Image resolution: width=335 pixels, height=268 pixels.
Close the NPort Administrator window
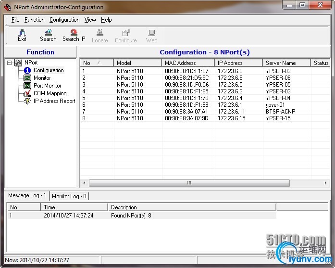tap(320, 5)
